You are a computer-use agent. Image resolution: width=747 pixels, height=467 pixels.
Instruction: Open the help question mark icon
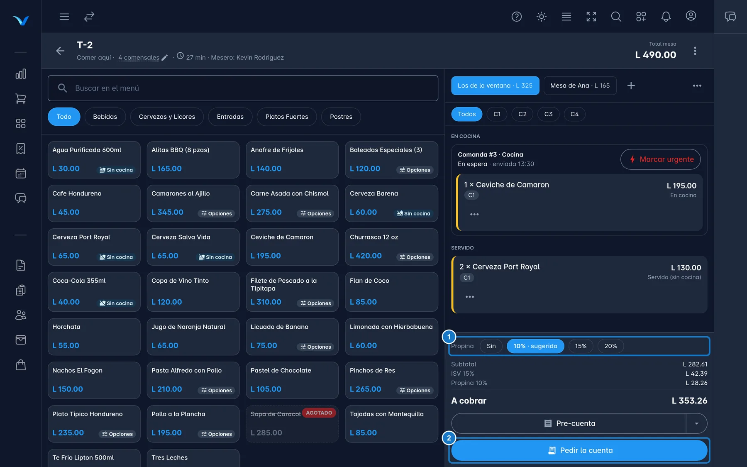(x=517, y=17)
